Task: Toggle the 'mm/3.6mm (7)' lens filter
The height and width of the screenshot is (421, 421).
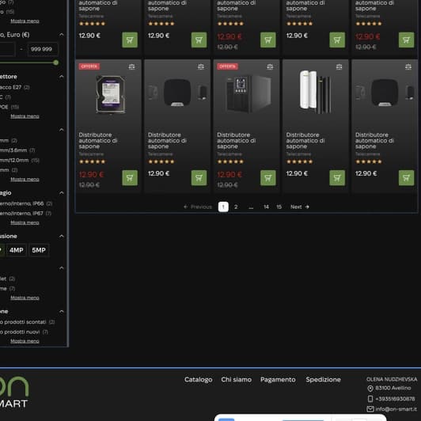Action: tap(17, 150)
